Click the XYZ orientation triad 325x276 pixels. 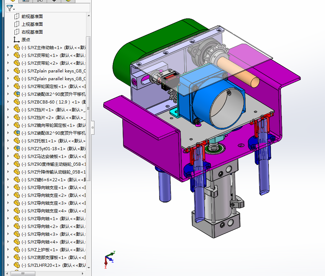point(109,259)
